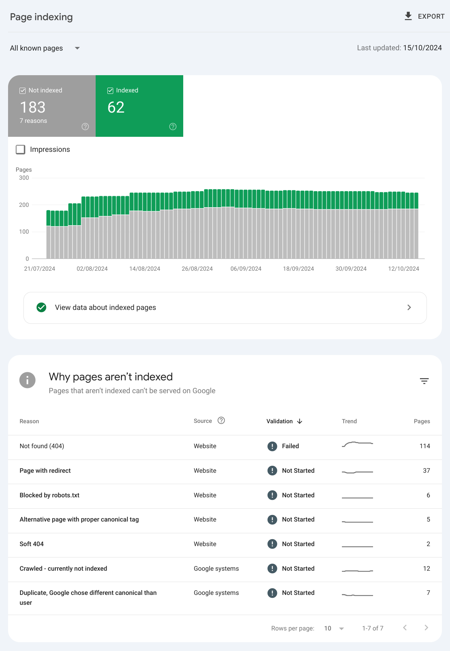Go to next page of table rows

pyautogui.click(x=426, y=628)
